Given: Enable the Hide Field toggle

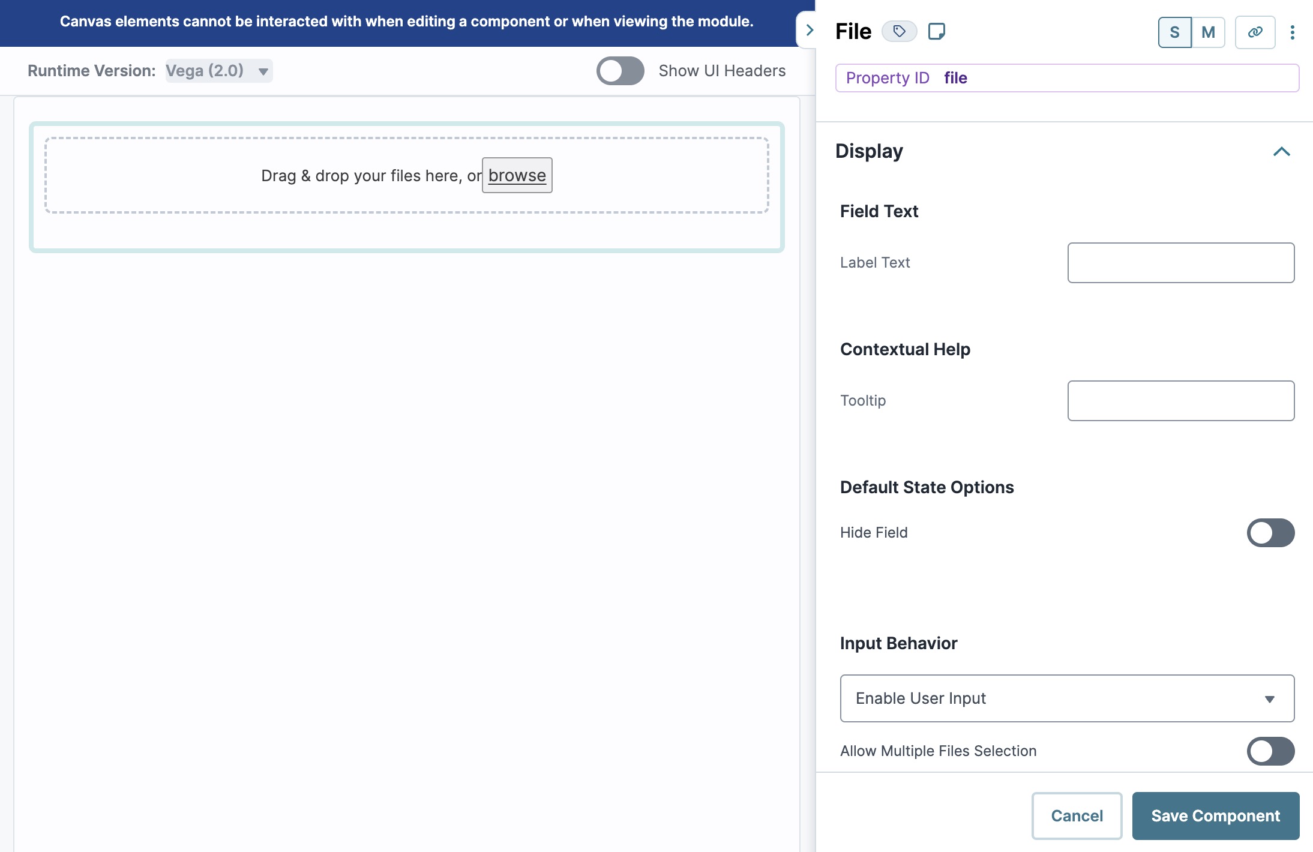Looking at the screenshot, I should coord(1270,533).
